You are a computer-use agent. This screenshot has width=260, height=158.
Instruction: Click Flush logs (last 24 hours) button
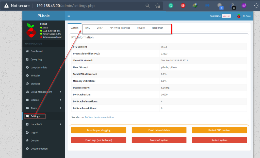click(99, 140)
